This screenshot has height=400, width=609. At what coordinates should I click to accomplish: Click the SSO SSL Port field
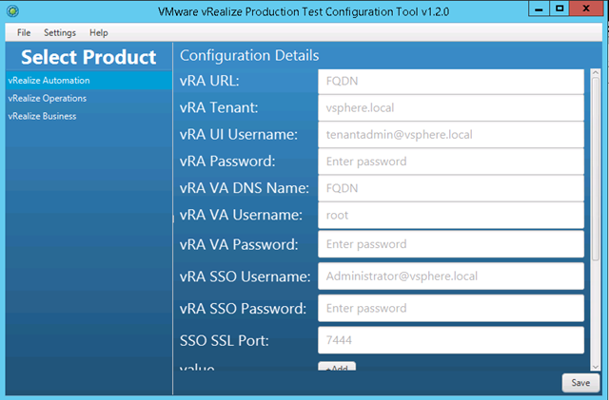450,340
